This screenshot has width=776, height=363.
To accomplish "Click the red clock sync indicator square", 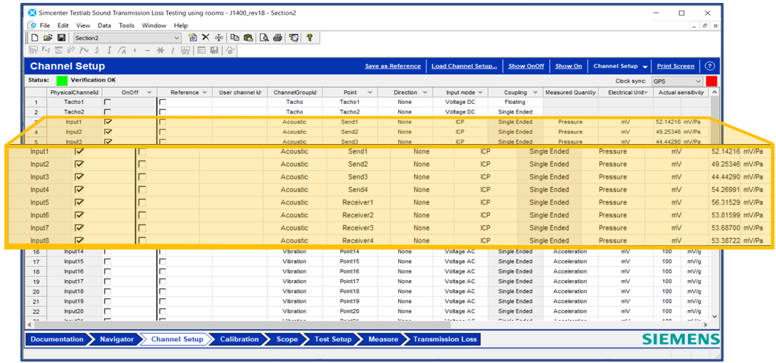I will tap(711, 81).
